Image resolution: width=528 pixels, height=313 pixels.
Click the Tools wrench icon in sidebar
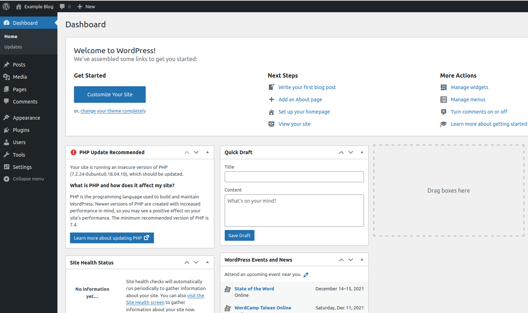click(x=6, y=155)
